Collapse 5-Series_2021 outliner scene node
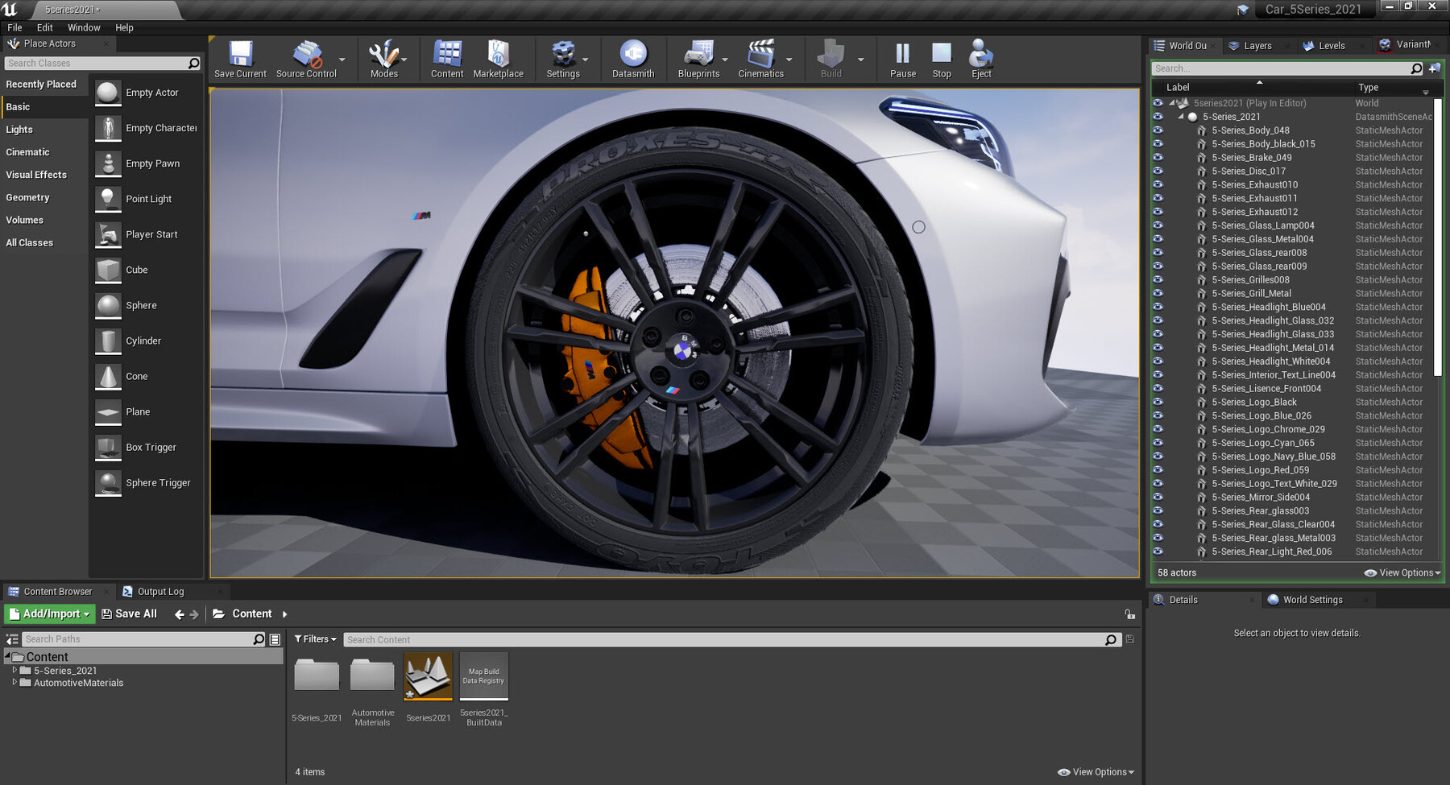The image size is (1450, 785). pos(1181,117)
